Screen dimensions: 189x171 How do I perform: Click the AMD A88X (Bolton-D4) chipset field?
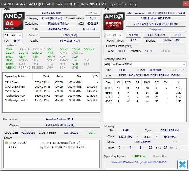60,125
